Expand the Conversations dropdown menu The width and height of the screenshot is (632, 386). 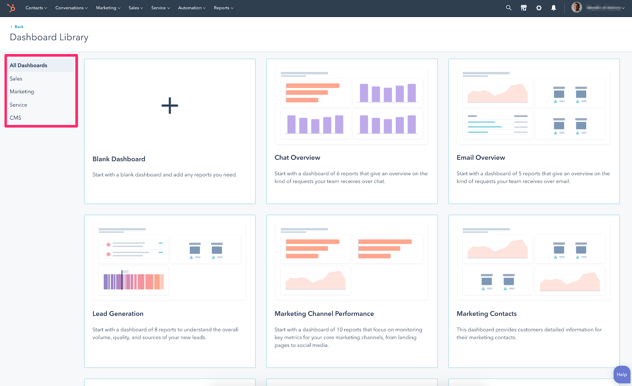(71, 8)
